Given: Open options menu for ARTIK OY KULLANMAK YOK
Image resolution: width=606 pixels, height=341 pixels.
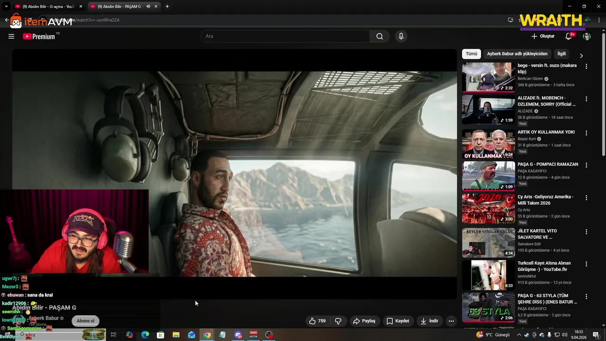Looking at the screenshot, I should (x=586, y=133).
